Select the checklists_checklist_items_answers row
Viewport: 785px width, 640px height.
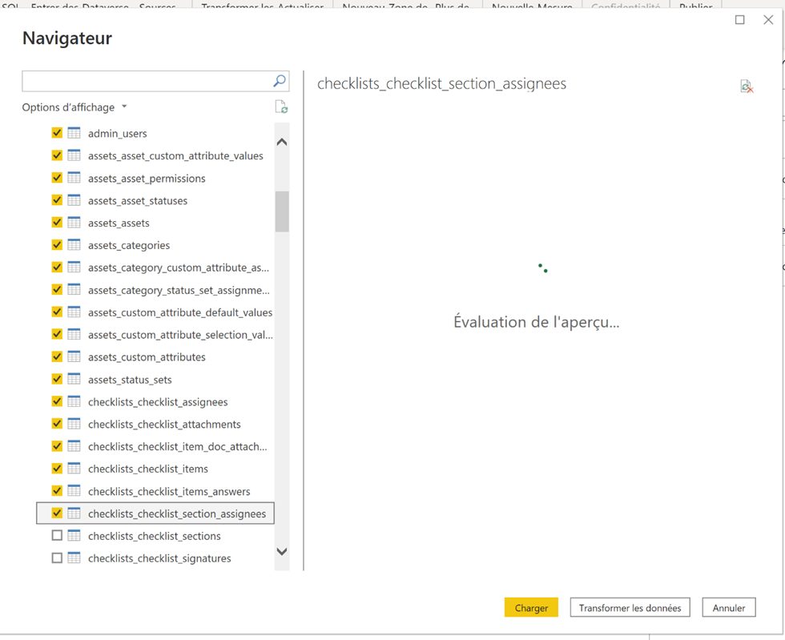click(155, 491)
